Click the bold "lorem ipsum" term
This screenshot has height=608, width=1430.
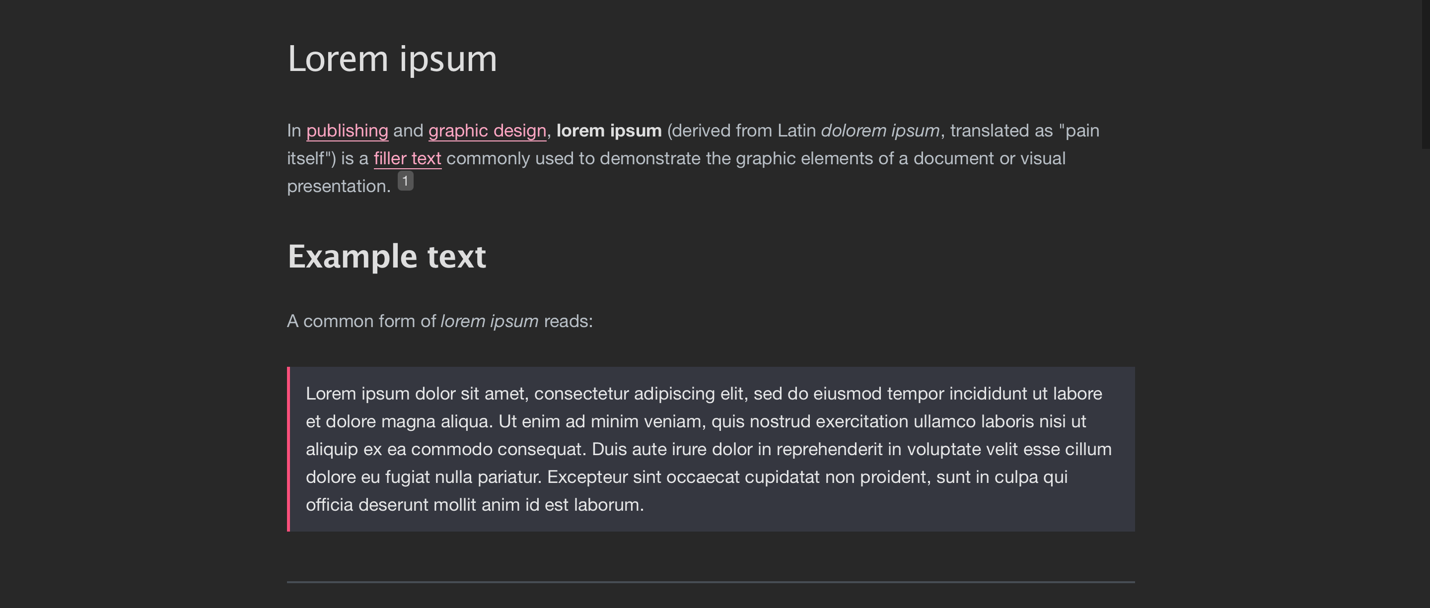click(609, 131)
